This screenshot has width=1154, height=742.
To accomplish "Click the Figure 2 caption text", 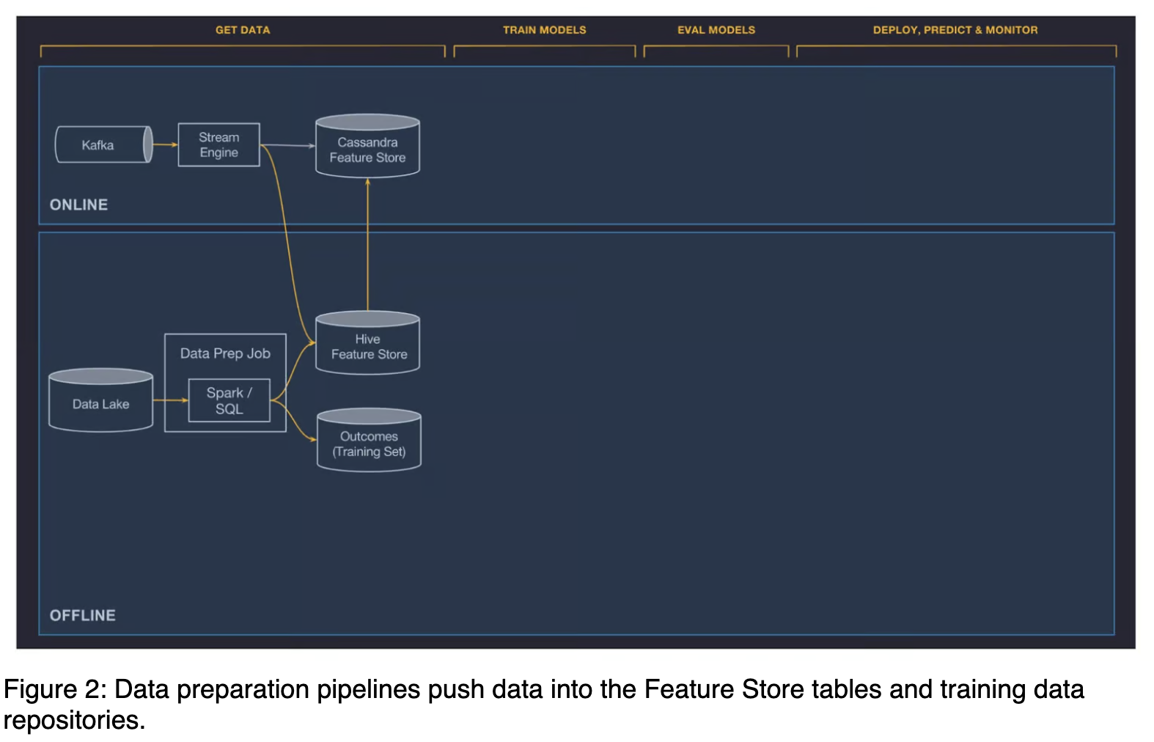I will tap(544, 705).
